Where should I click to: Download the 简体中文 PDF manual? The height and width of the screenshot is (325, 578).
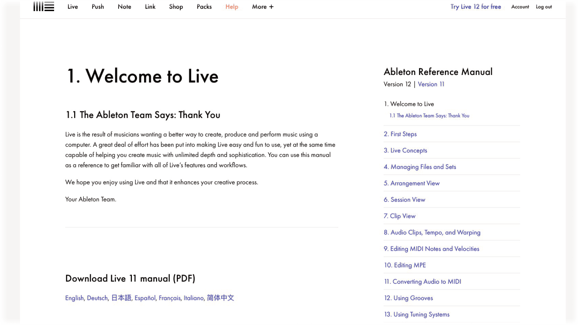pyautogui.click(x=220, y=298)
